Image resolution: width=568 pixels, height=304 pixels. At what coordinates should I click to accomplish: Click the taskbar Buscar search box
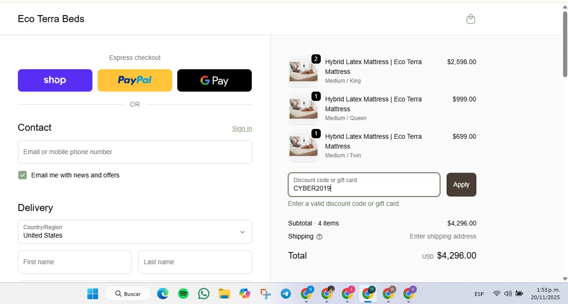(x=128, y=294)
